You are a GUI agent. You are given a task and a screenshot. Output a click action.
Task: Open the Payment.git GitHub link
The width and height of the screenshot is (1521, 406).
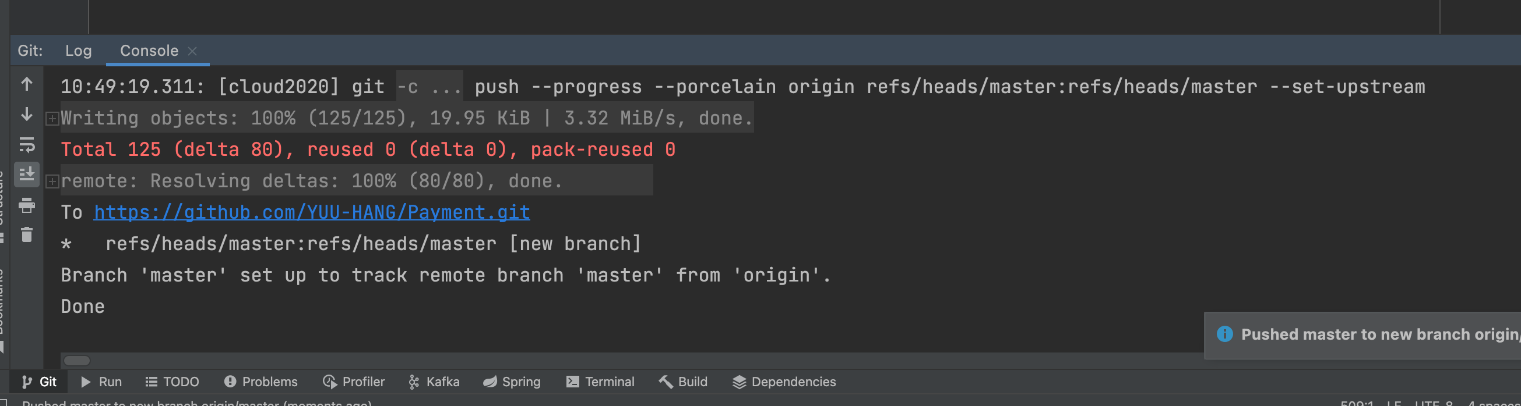coord(312,212)
